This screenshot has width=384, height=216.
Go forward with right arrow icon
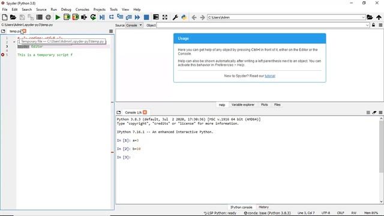[x=202, y=17]
